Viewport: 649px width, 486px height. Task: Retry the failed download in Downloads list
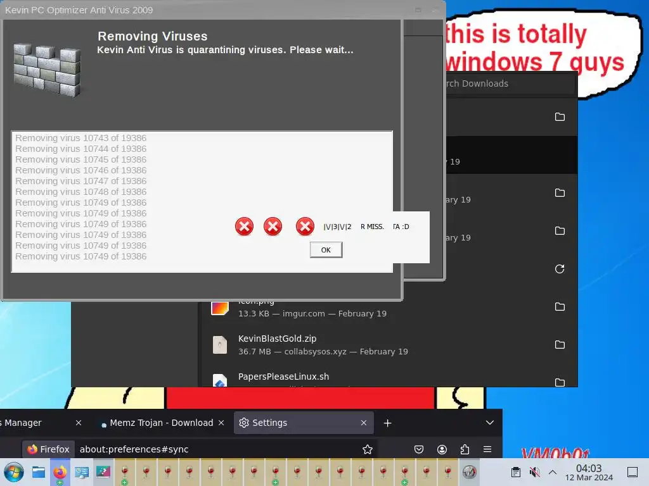tap(560, 269)
